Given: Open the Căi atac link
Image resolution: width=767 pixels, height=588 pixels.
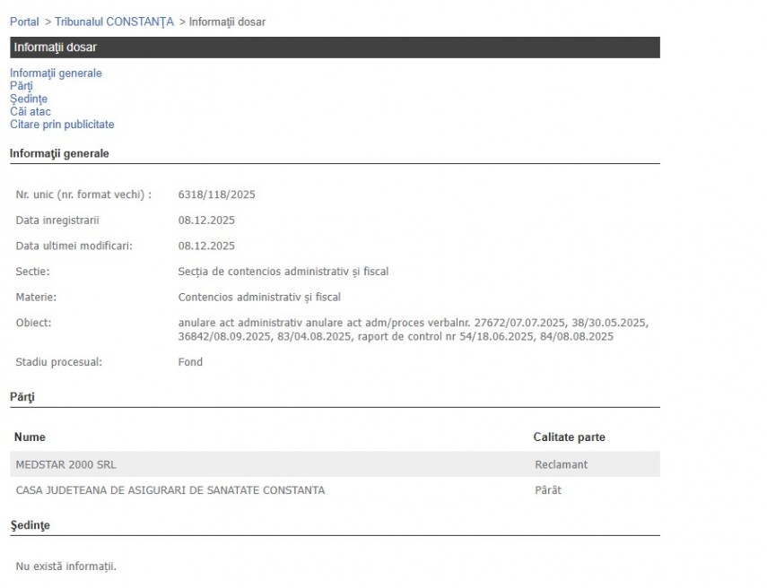Looking at the screenshot, I should [x=31, y=112].
